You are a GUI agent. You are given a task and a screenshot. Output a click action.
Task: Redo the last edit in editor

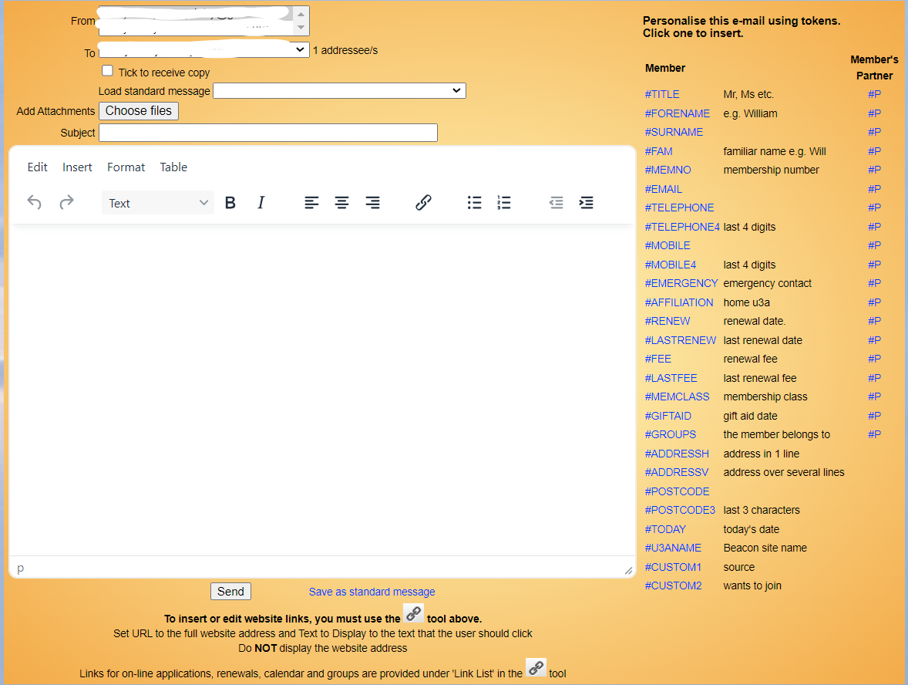coord(66,202)
